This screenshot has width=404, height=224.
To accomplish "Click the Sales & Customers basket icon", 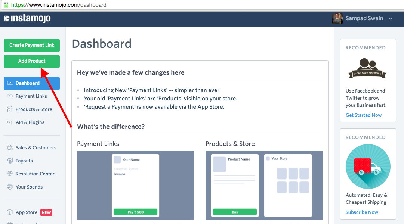I will (x=10, y=148).
